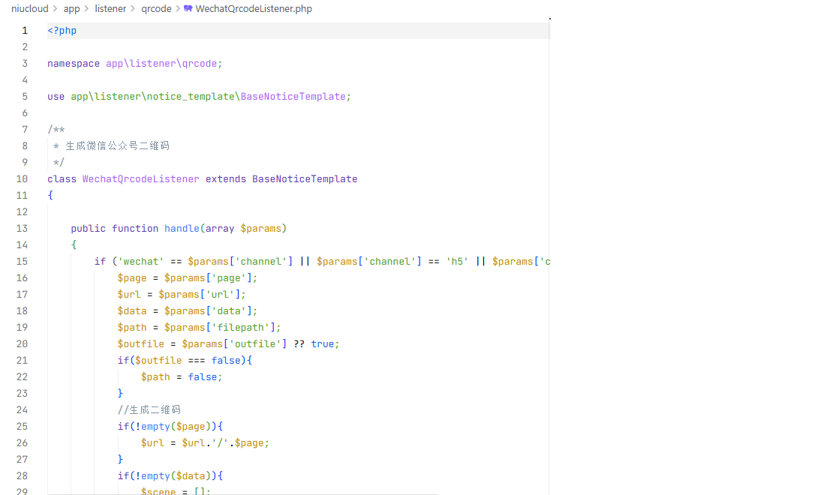Click the namespace keyword on line 3
This screenshot has height=495, width=818.
[74, 64]
